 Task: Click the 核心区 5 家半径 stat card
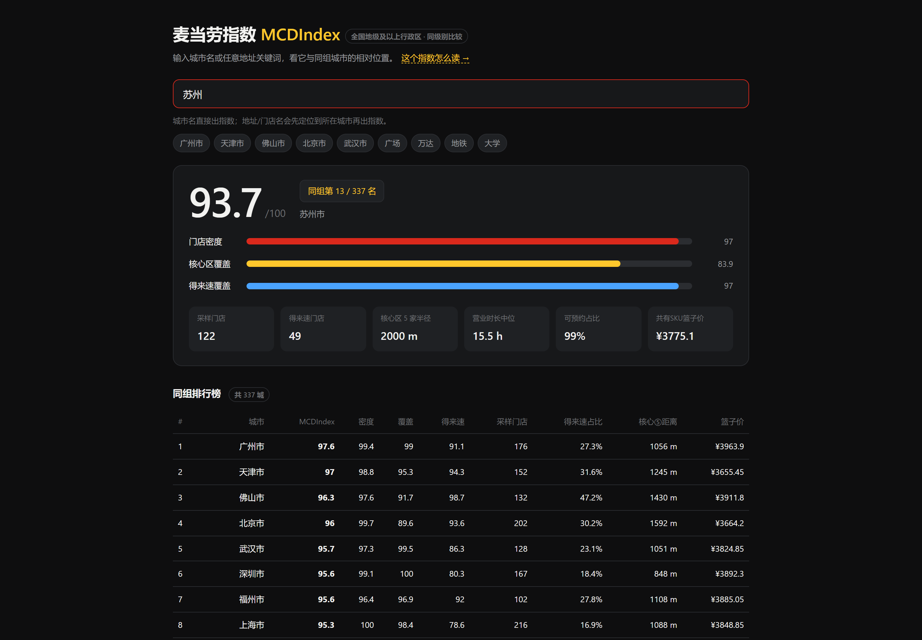[415, 329]
